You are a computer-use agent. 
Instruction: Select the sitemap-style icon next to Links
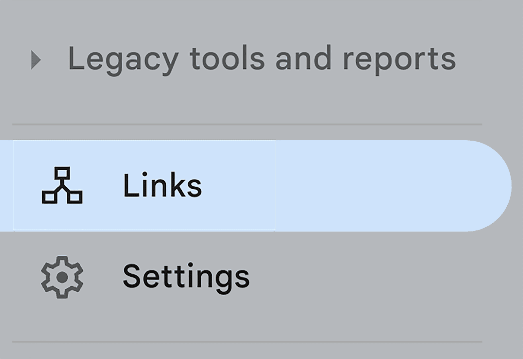[x=62, y=185]
